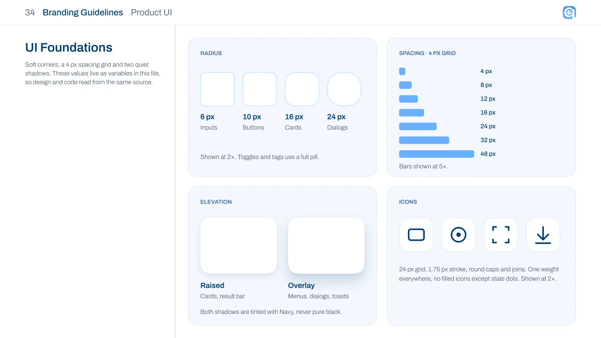Click the UI Foundations heading
Image resolution: width=601 pixels, height=338 pixels.
tap(69, 48)
